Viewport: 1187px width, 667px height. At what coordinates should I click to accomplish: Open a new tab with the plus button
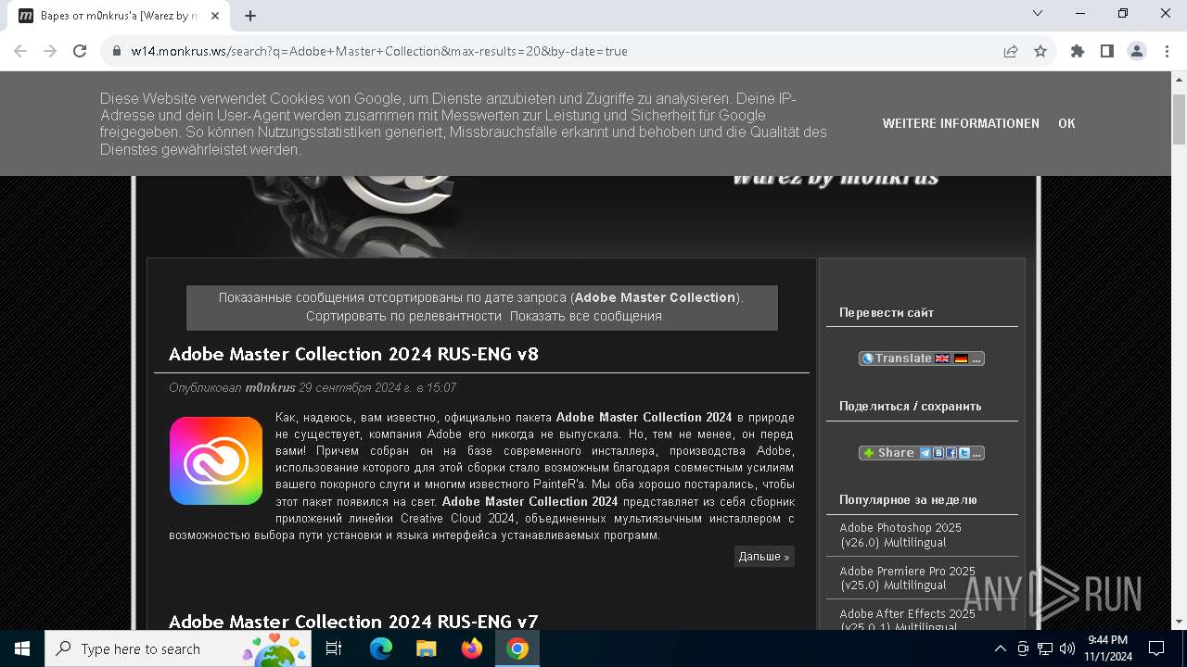pyautogui.click(x=250, y=16)
